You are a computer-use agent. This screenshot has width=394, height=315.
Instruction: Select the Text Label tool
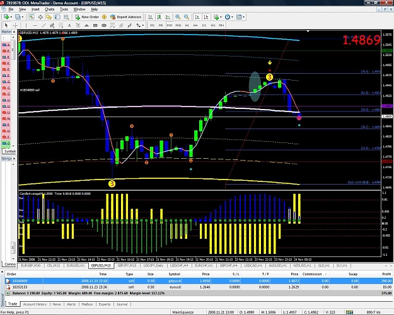pyautogui.click(x=78, y=25)
